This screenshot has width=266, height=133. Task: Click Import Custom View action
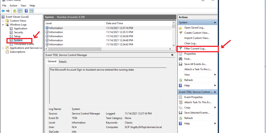pyautogui.click(x=197, y=38)
